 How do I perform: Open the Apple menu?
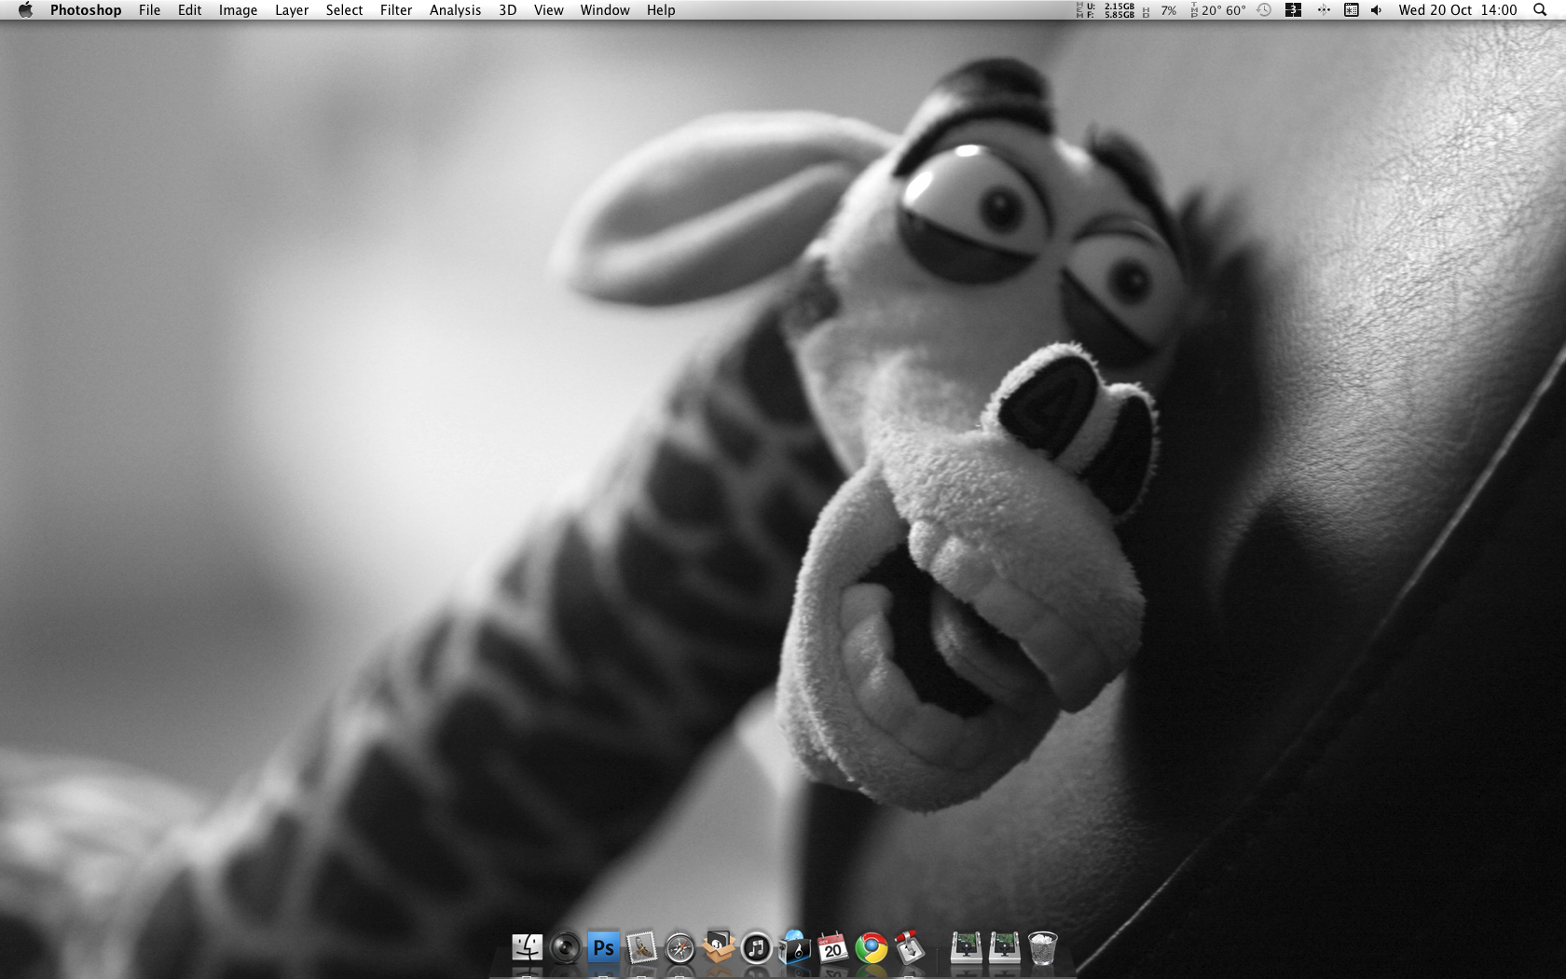[25, 10]
